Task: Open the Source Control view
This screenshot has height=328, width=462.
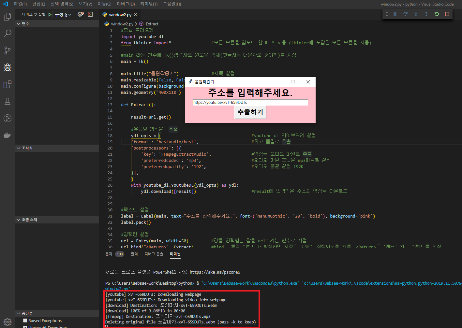Action: tap(7, 50)
